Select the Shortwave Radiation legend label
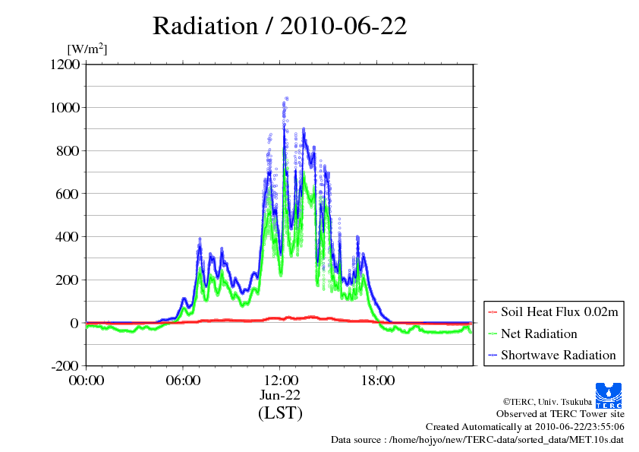 click(558, 355)
